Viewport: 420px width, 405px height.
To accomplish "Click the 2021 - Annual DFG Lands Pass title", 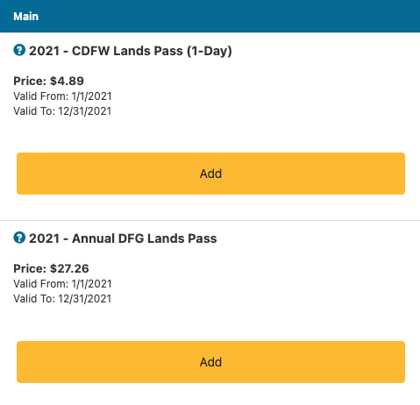I will pos(123,238).
